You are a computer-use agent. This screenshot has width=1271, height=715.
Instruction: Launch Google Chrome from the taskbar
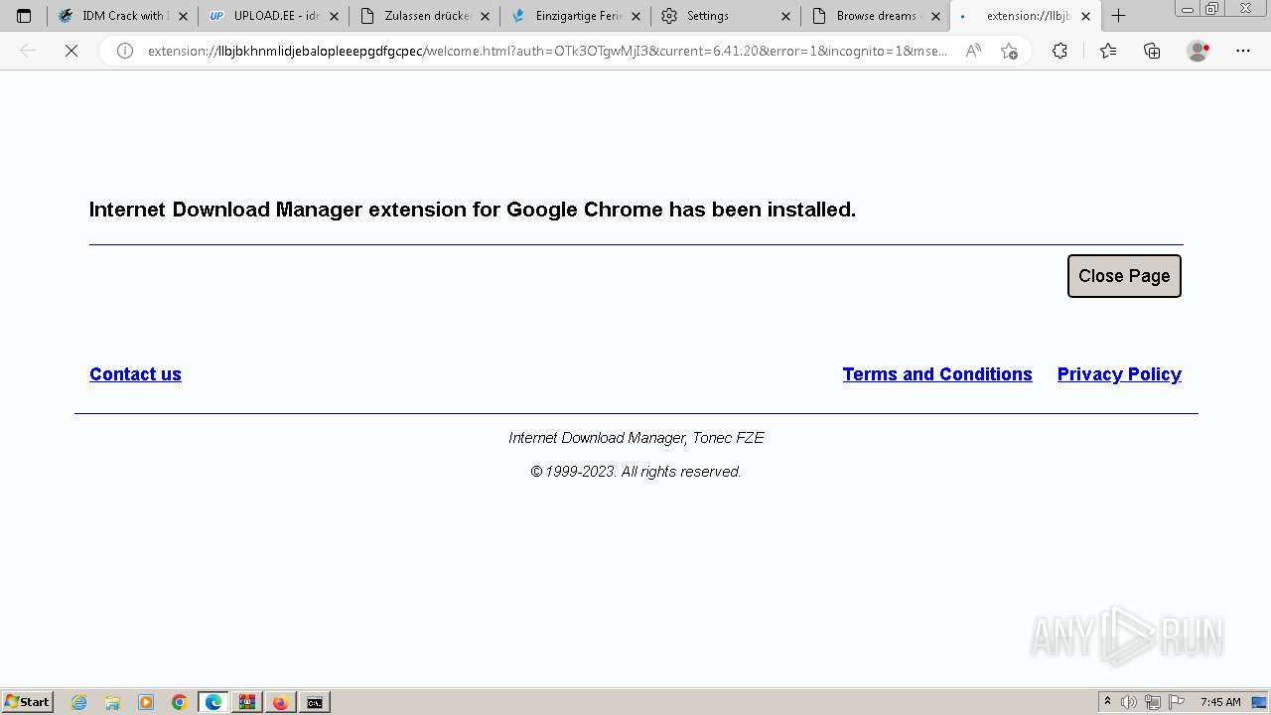click(180, 702)
